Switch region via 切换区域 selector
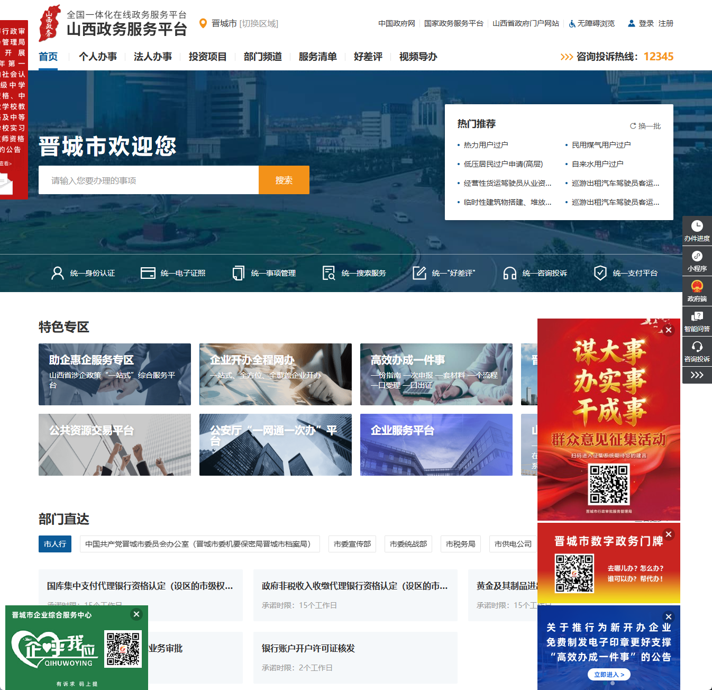 [259, 23]
